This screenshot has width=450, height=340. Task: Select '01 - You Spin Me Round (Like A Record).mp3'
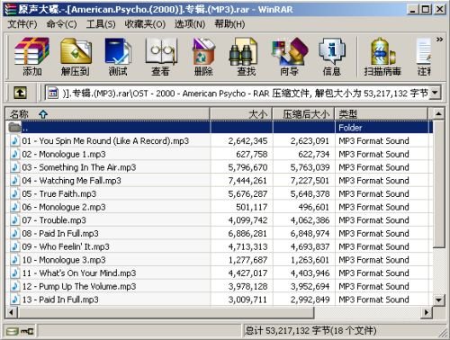pyautogui.click(x=219, y=141)
